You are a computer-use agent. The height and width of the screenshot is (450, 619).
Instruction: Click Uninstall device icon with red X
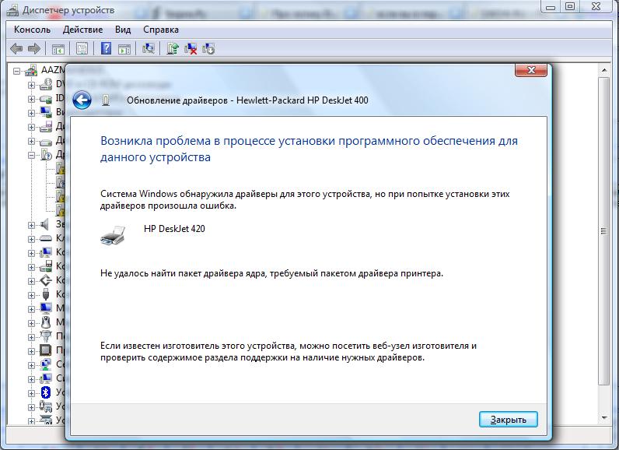(191, 48)
